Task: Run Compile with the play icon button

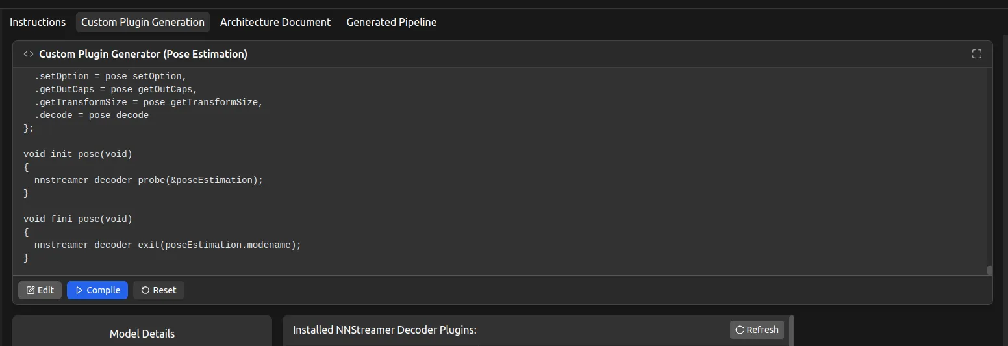Action: tap(97, 290)
